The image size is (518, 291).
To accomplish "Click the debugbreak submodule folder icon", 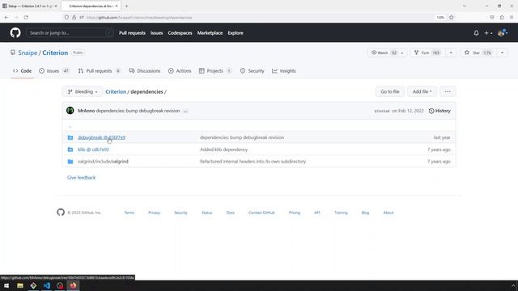I will click(70, 137).
